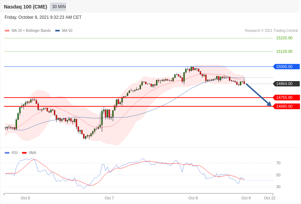Viewport: 301px width, 204px height.
Task: Select the 15120.00 resistance level label
Action: (x=284, y=51)
